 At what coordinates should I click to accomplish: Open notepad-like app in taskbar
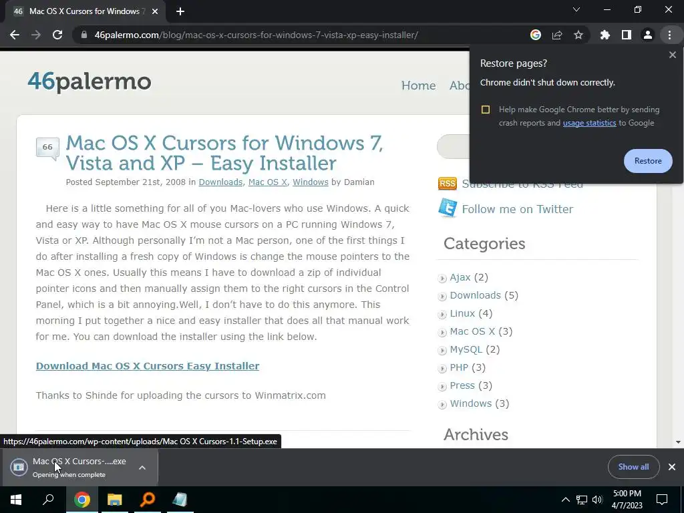[x=180, y=500]
